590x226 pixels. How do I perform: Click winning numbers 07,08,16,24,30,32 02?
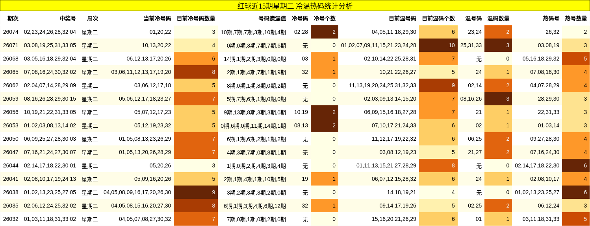50,72
